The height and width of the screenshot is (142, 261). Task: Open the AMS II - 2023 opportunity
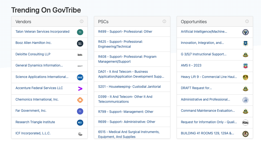click(x=191, y=65)
